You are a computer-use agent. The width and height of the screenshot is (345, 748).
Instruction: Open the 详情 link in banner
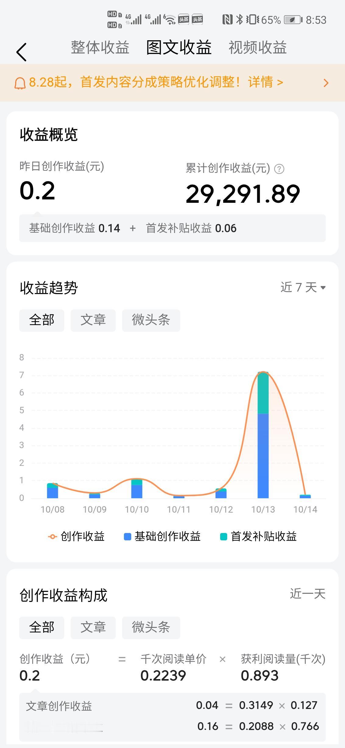tap(266, 82)
